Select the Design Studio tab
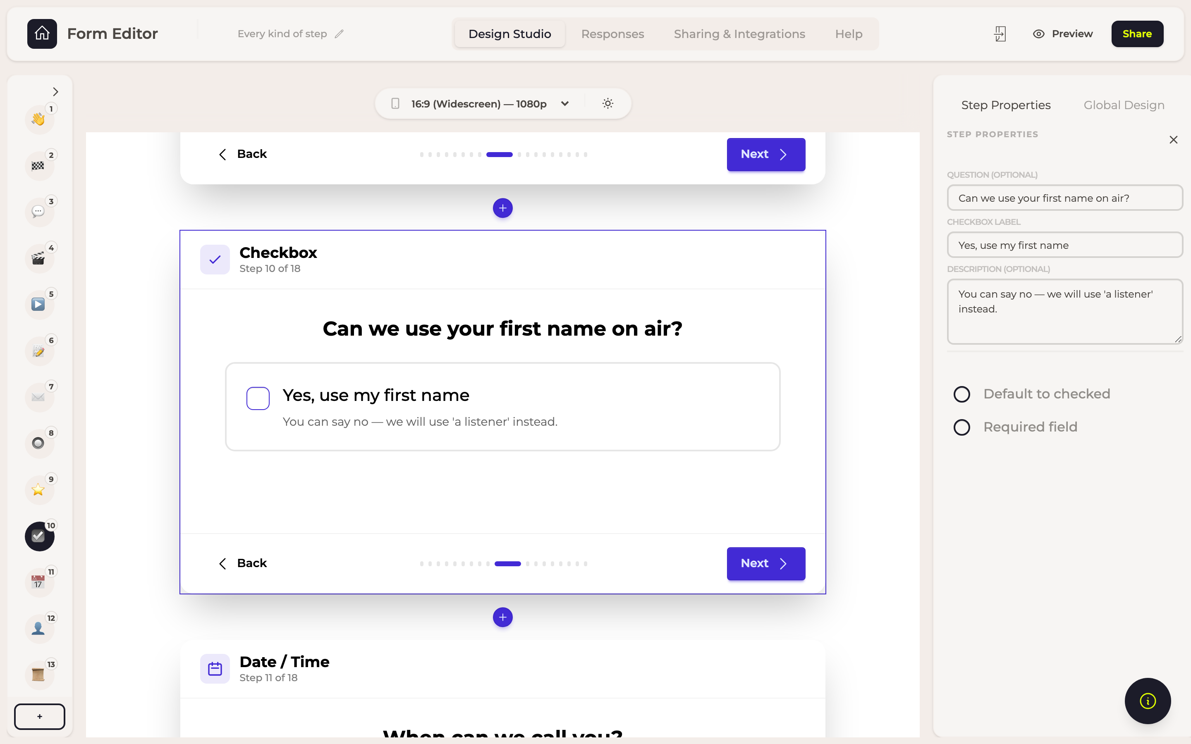Viewport: 1191px width, 744px height. point(509,34)
